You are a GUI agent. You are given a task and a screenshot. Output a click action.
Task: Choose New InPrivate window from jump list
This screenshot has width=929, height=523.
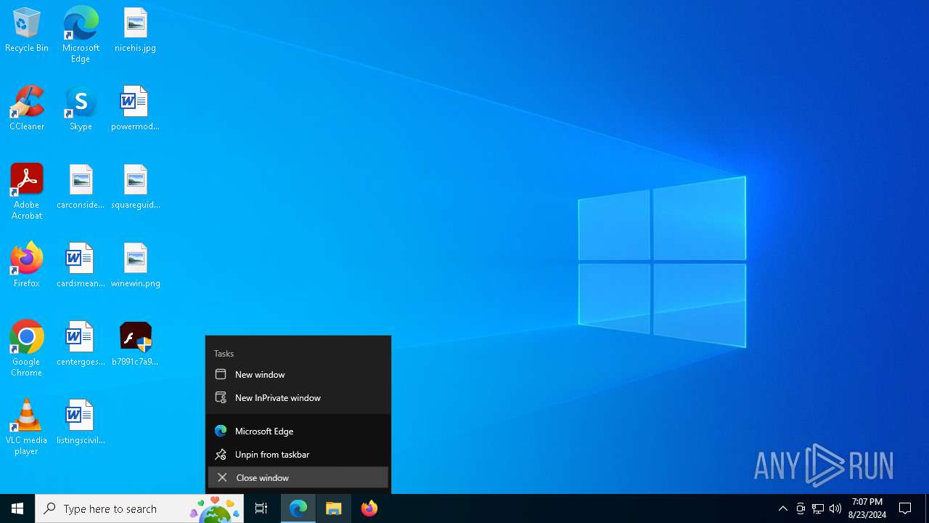(298, 398)
